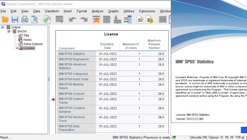247x140 pixels.
Task: Open the File menu
Action: pos(3,11)
